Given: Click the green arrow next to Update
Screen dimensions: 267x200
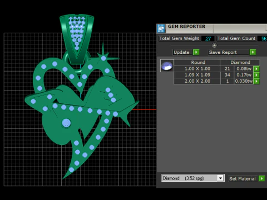Looking at the screenshot, I should [x=196, y=52].
